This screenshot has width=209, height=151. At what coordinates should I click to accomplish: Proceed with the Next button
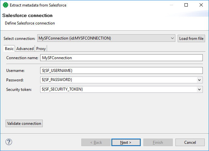[126, 143]
